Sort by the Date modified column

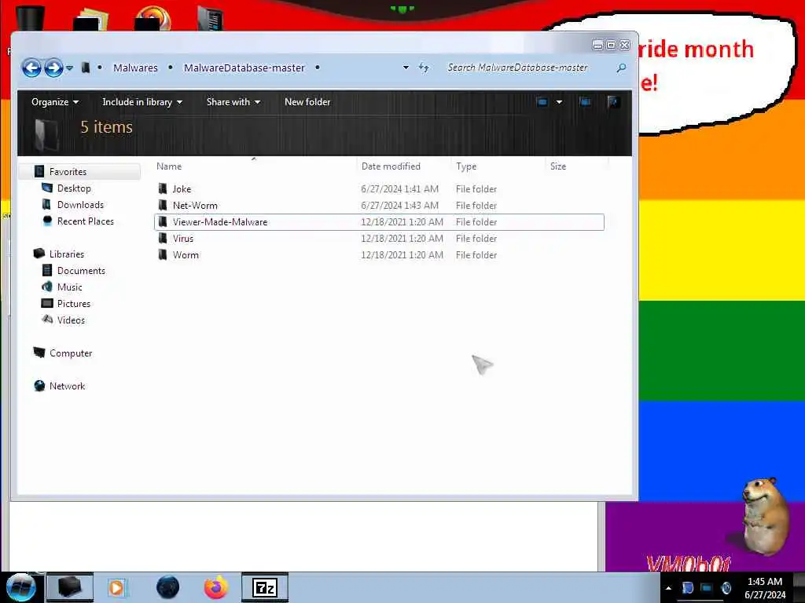coord(391,166)
